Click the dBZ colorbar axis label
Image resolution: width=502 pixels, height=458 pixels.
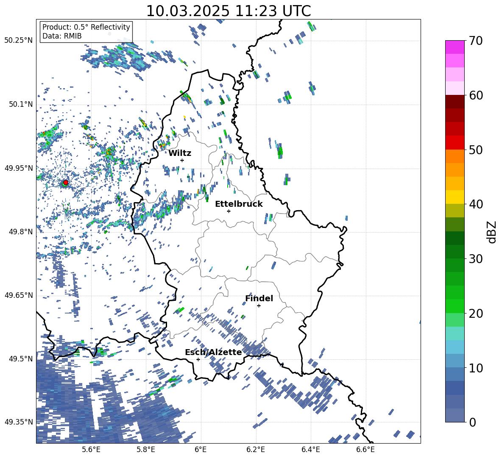(x=492, y=232)
